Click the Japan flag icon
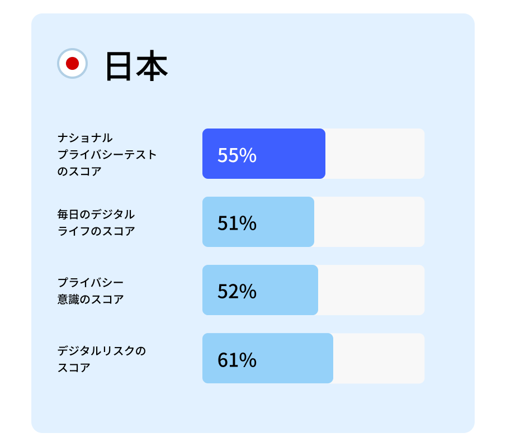Screen dimensions: 506x447 72,63
